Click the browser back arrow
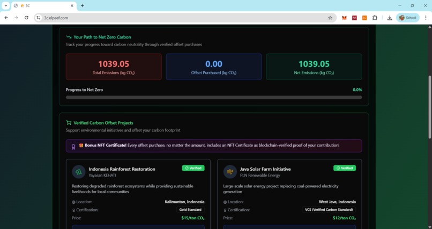 coord(6,18)
